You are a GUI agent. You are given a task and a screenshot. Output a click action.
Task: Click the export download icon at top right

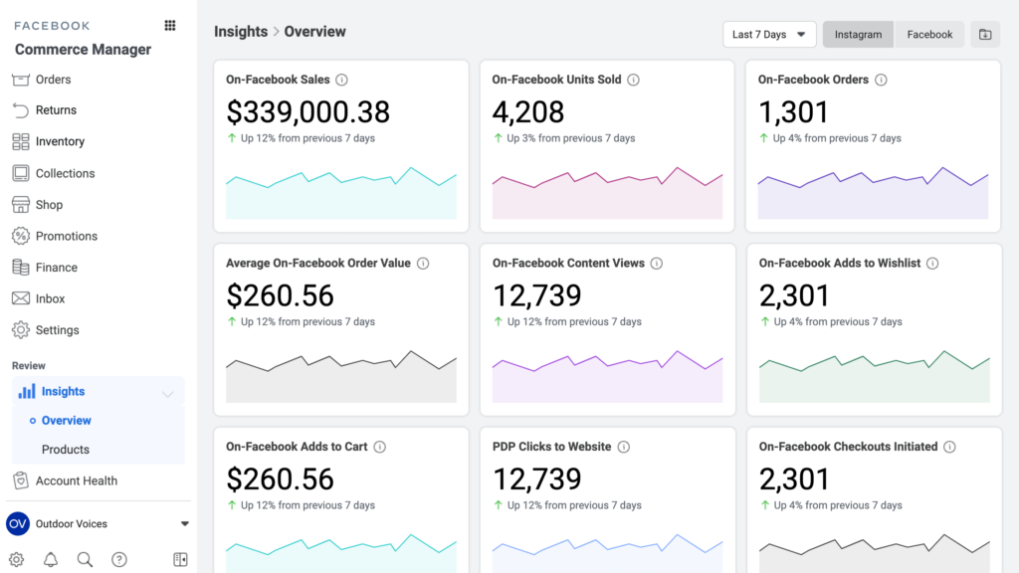coord(985,35)
